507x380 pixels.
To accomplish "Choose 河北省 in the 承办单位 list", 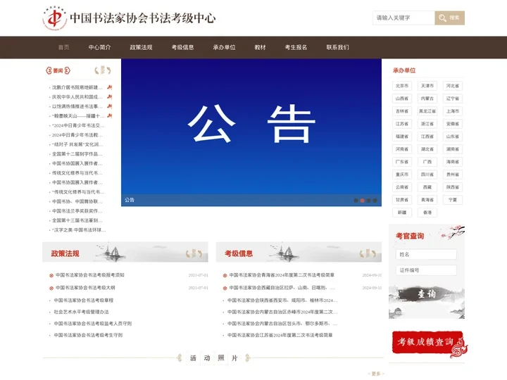I will click(x=453, y=86).
